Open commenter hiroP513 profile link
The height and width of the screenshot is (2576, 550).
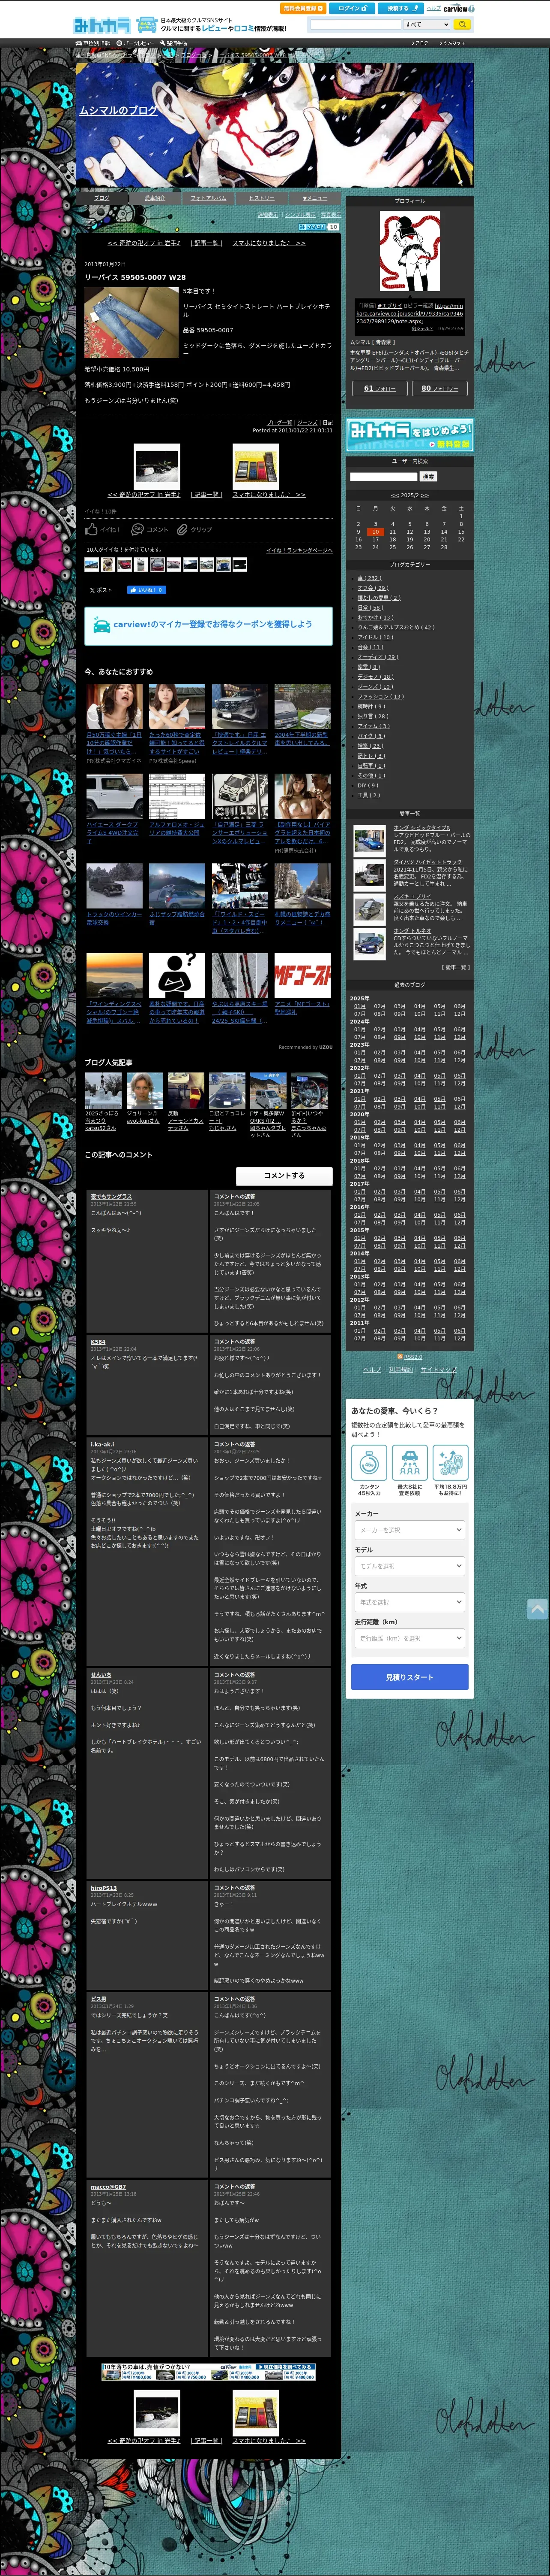click(x=103, y=1889)
